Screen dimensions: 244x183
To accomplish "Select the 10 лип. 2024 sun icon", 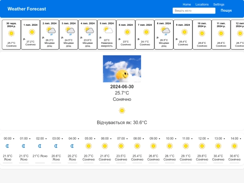I will pos(202,33).
